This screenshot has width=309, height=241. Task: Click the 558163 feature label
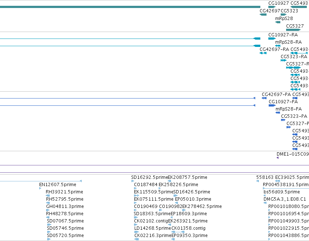pos(265,177)
